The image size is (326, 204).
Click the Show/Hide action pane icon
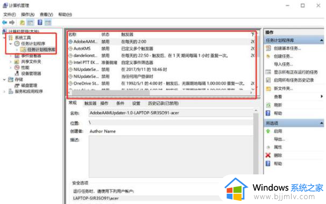click(48, 23)
